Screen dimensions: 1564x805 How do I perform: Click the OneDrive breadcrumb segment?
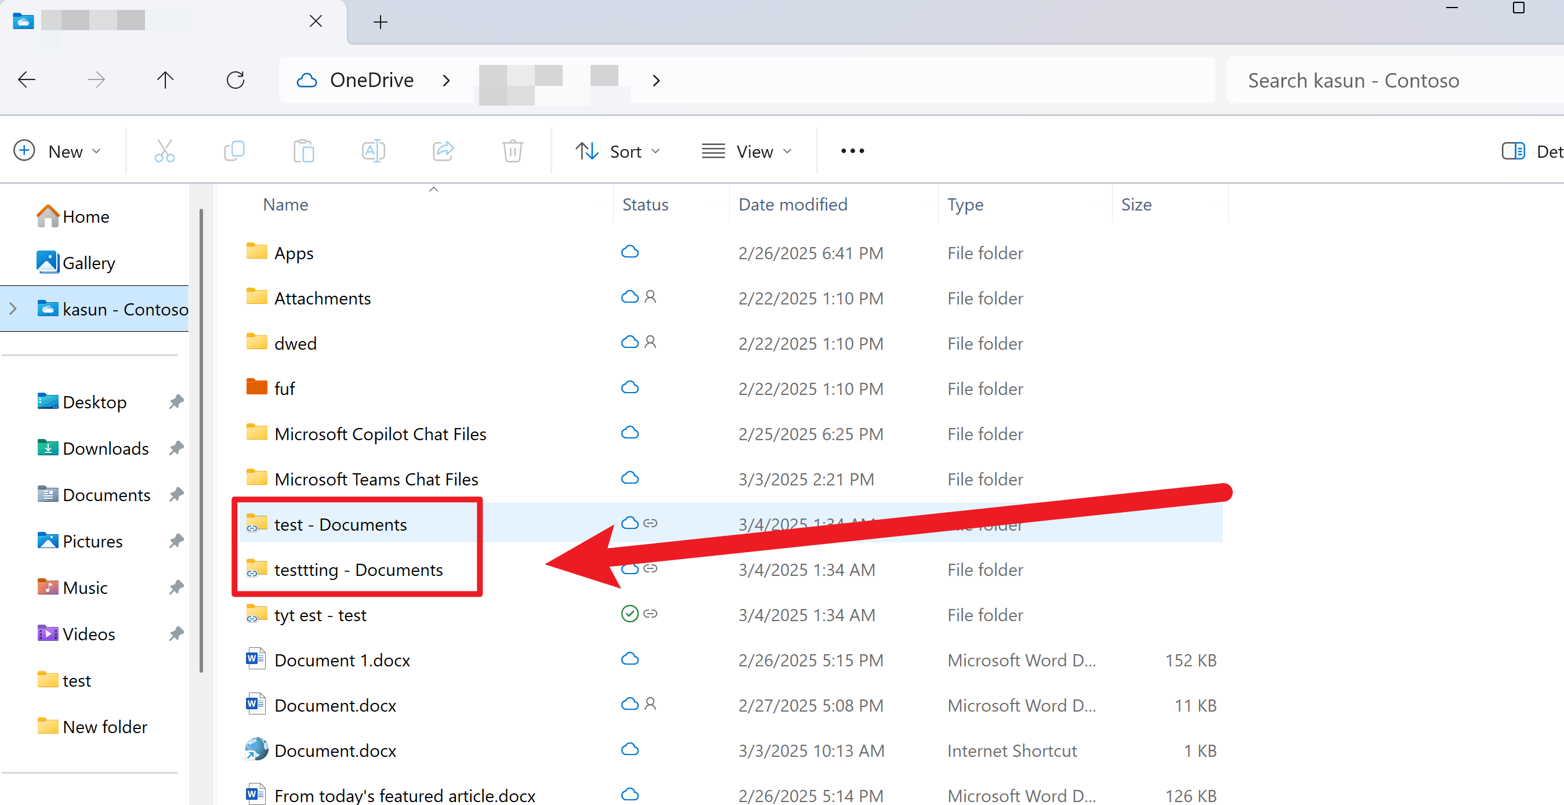371,79
